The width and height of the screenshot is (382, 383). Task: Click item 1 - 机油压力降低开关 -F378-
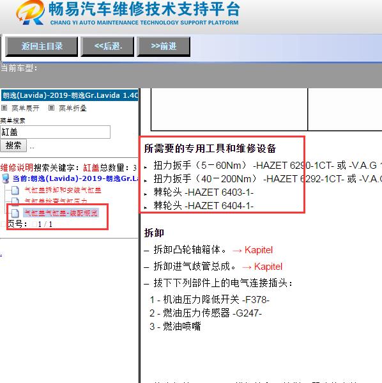(210, 300)
